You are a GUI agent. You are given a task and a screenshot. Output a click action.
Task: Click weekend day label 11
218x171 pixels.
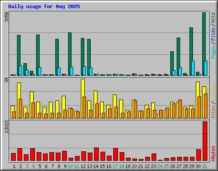[x=77, y=166]
